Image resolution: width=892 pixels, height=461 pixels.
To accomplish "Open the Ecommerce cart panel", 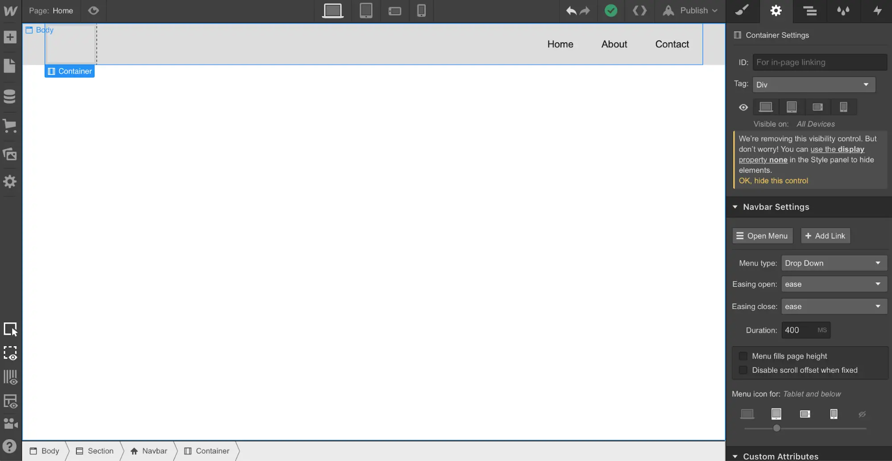I will (x=10, y=126).
